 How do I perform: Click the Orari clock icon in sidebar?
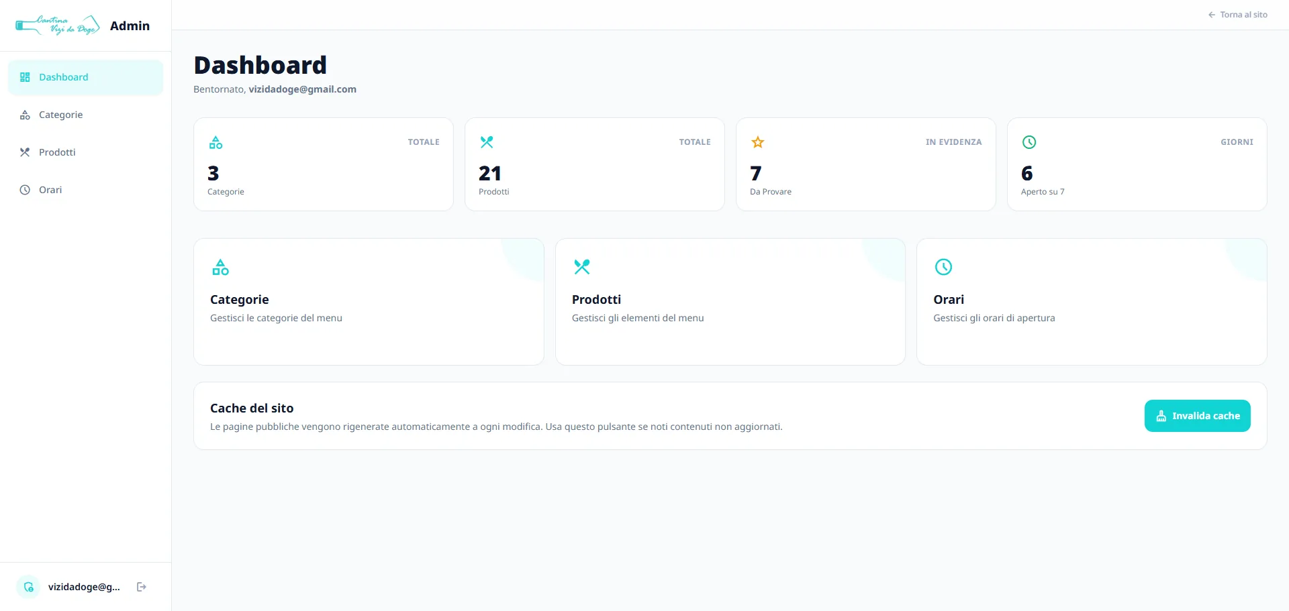[25, 190]
